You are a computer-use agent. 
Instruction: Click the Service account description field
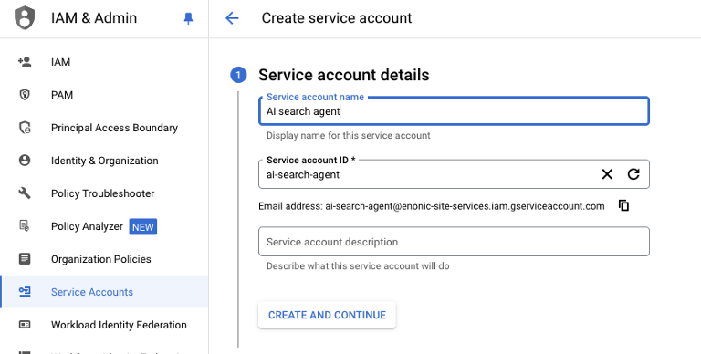(454, 242)
